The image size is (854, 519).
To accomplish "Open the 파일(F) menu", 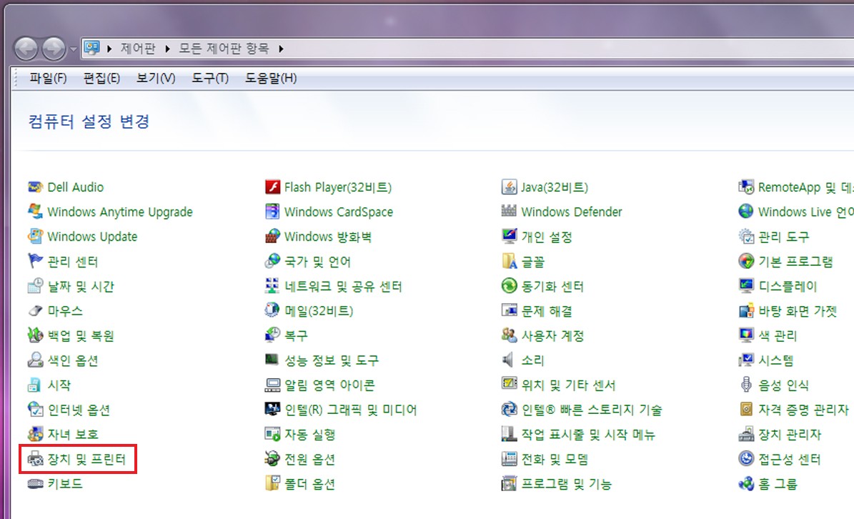I will tap(48, 79).
